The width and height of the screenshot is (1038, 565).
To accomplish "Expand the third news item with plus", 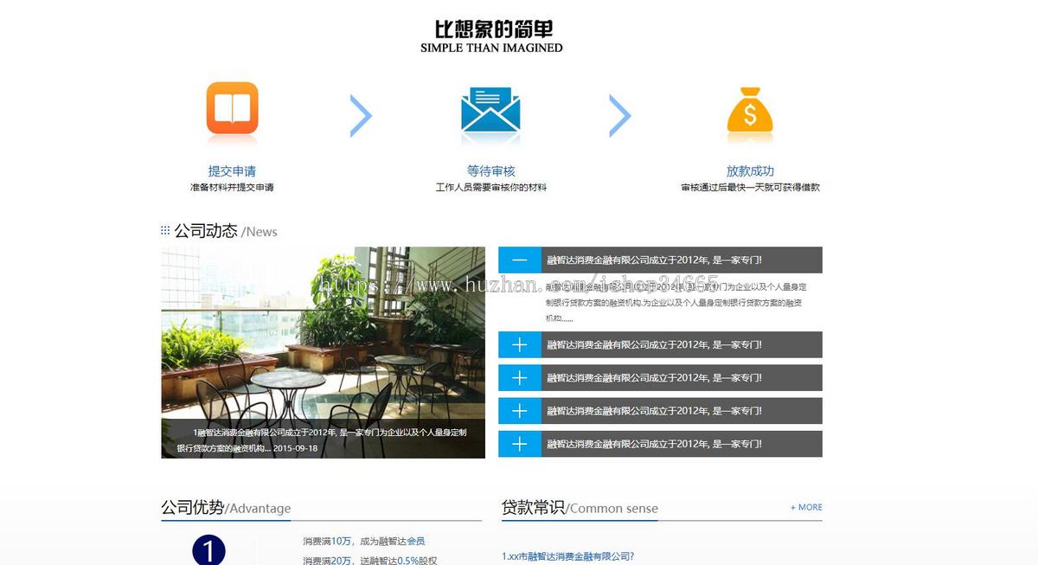I will (x=519, y=377).
